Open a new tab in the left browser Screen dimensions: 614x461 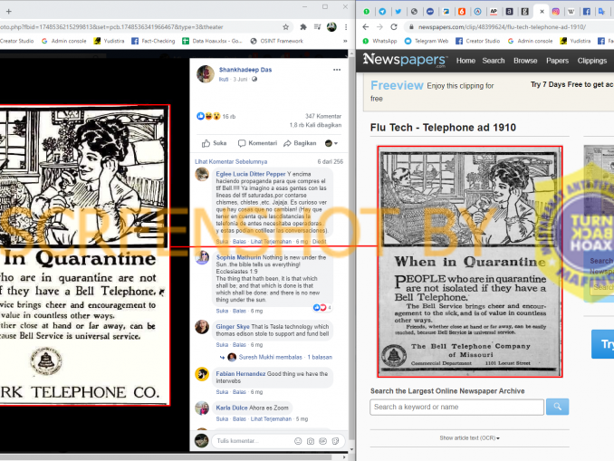(9, 12)
